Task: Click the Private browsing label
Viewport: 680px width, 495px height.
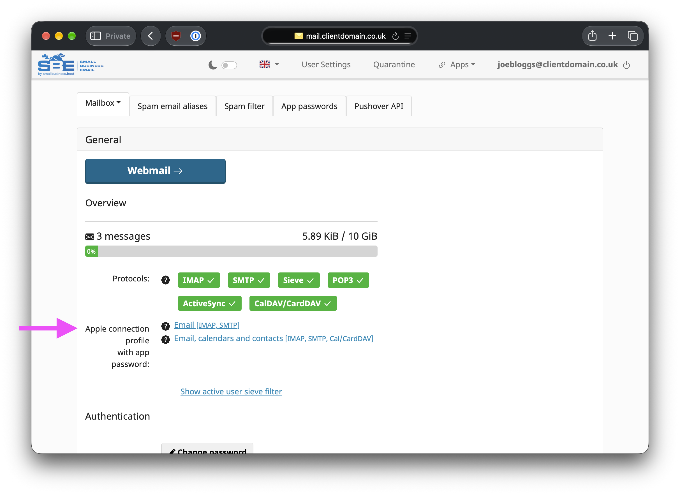Action: (118, 36)
